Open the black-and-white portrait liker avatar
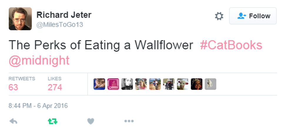This screenshot has height=136, width=288. pos(127,84)
